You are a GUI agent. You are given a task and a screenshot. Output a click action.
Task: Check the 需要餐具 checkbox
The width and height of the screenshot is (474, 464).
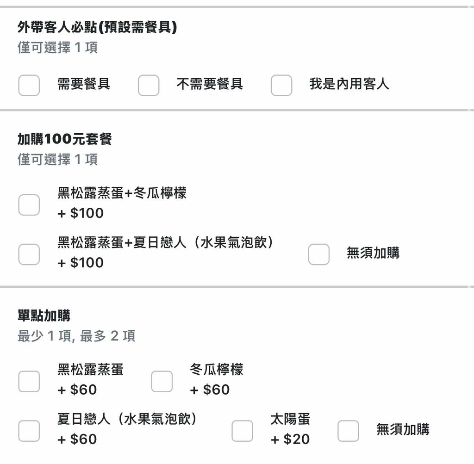pyautogui.click(x=29, y=85)
